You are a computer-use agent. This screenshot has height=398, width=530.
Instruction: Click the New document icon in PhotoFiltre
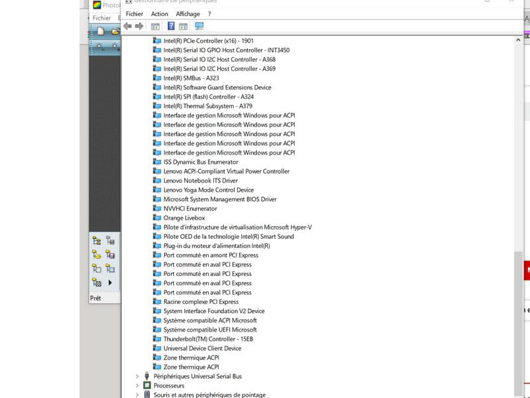point(101,31)
